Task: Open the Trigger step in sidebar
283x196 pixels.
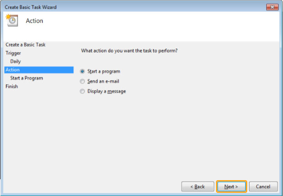Action: click(x=13, y=53)
